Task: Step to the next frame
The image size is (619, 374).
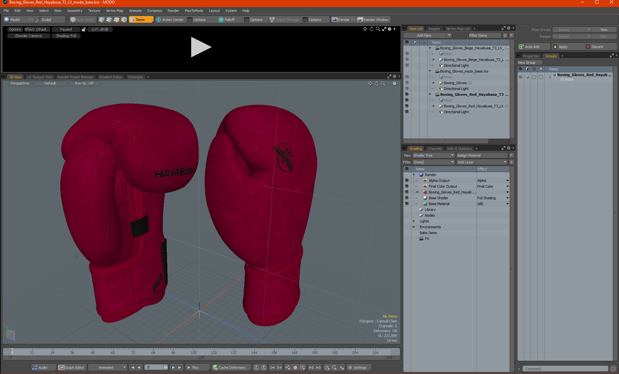Action: point(173,368)
